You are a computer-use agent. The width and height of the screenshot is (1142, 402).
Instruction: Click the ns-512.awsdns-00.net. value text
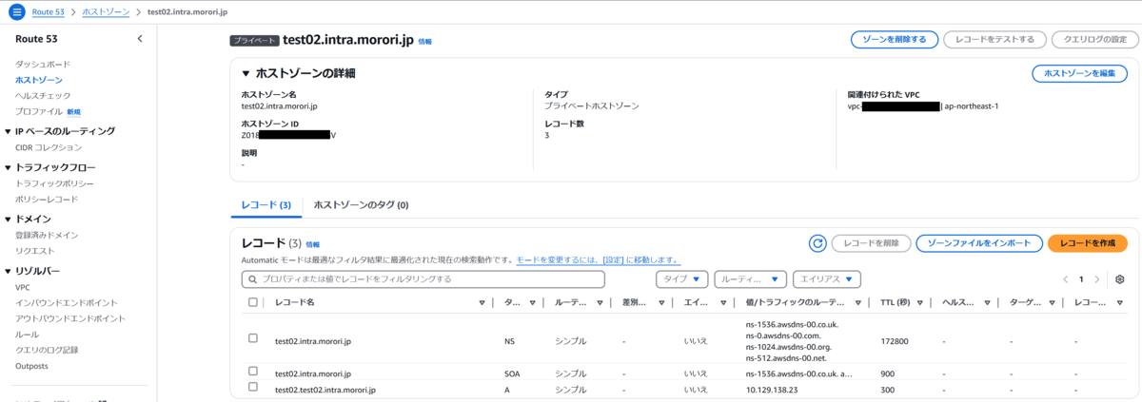pos(788,357)
